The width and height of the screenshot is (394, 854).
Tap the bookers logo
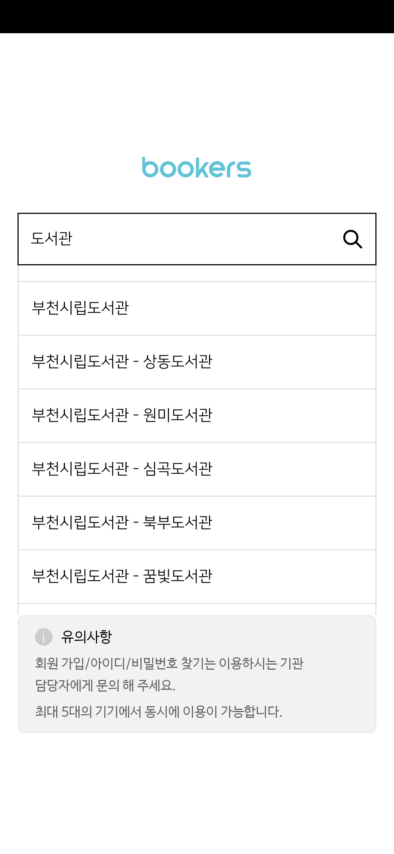pyautogui.click(x=197, y=168)
